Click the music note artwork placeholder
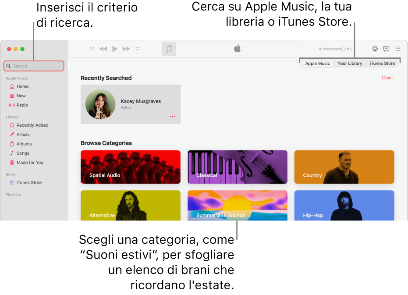Screen dimensions: 408x295 [169, 49]
